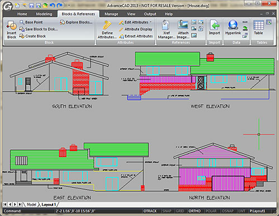Toggle POLAR tracking in status bar
Image resolution: width=279 pixels, height=216 pixels.
click(x=211, y=211)
